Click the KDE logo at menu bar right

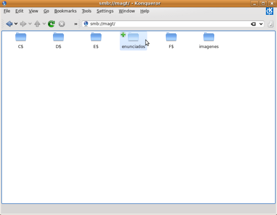click(x=270, y=11)
